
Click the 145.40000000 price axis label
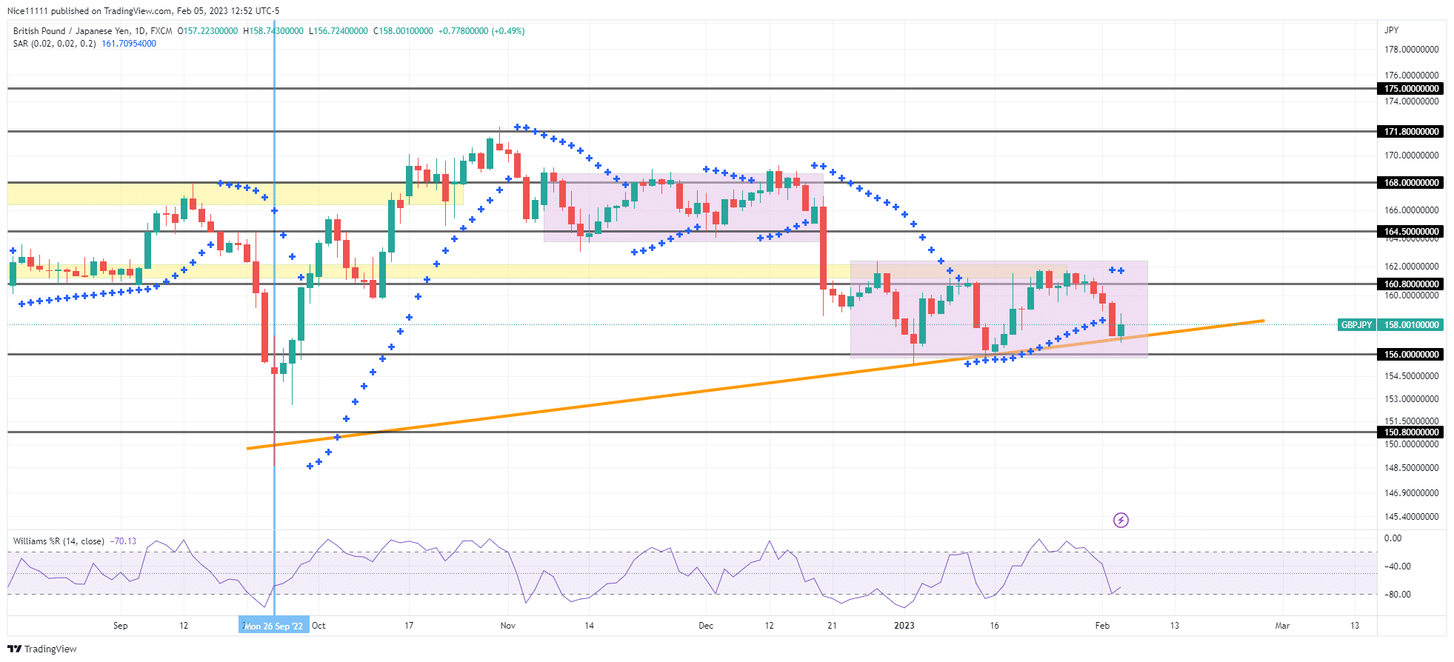pyautogui.click(x=1412, y=517)
